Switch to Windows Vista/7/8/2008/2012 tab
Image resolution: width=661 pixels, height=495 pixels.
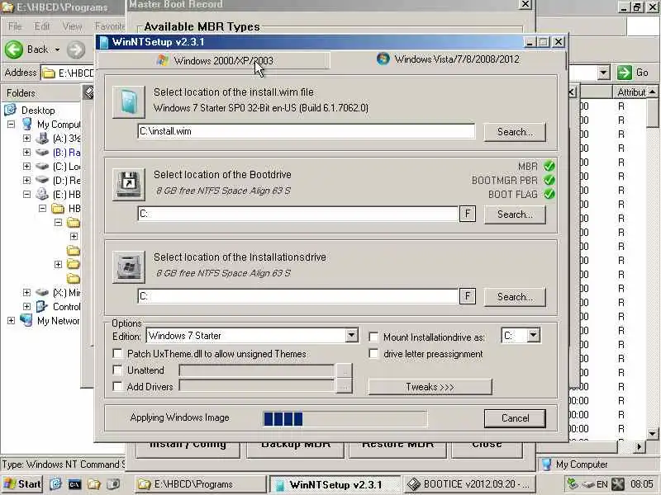pyautogui.click(x=448, y=59)
